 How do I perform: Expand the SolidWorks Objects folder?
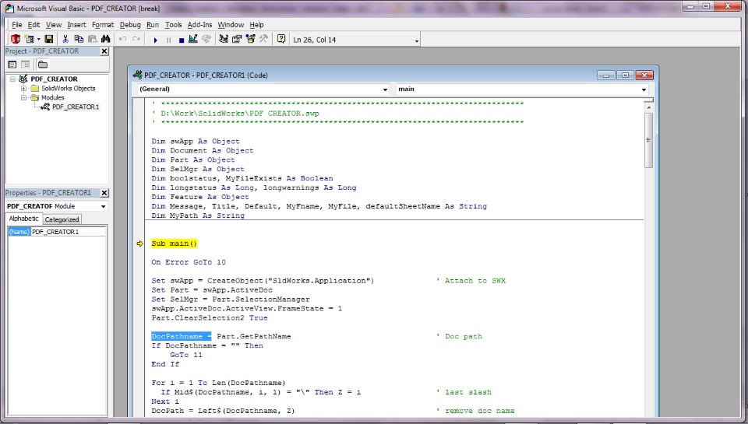(x=23, y=88)
